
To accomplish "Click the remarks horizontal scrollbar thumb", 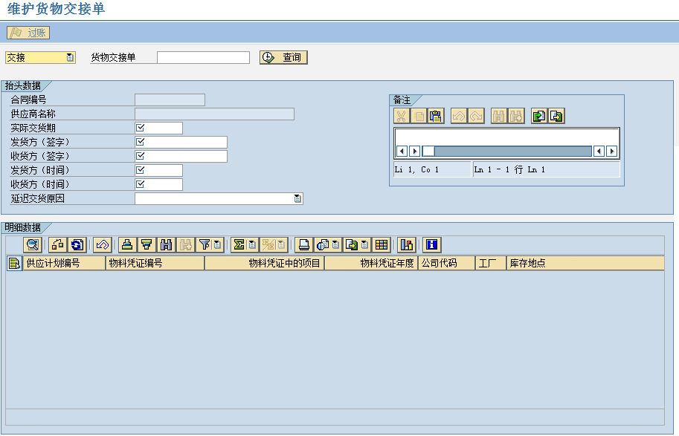I will [x=428, y=151].
